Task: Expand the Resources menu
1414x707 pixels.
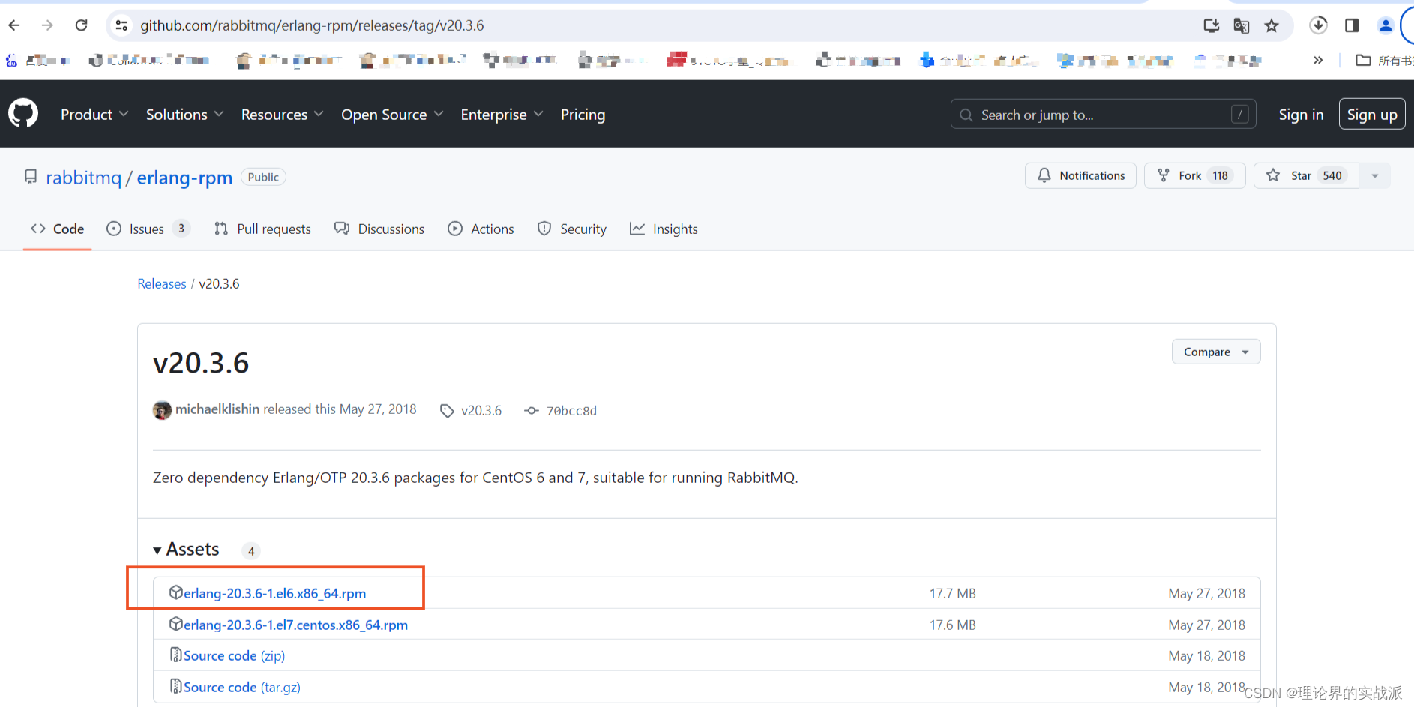Action: click(x=282, y=115)
